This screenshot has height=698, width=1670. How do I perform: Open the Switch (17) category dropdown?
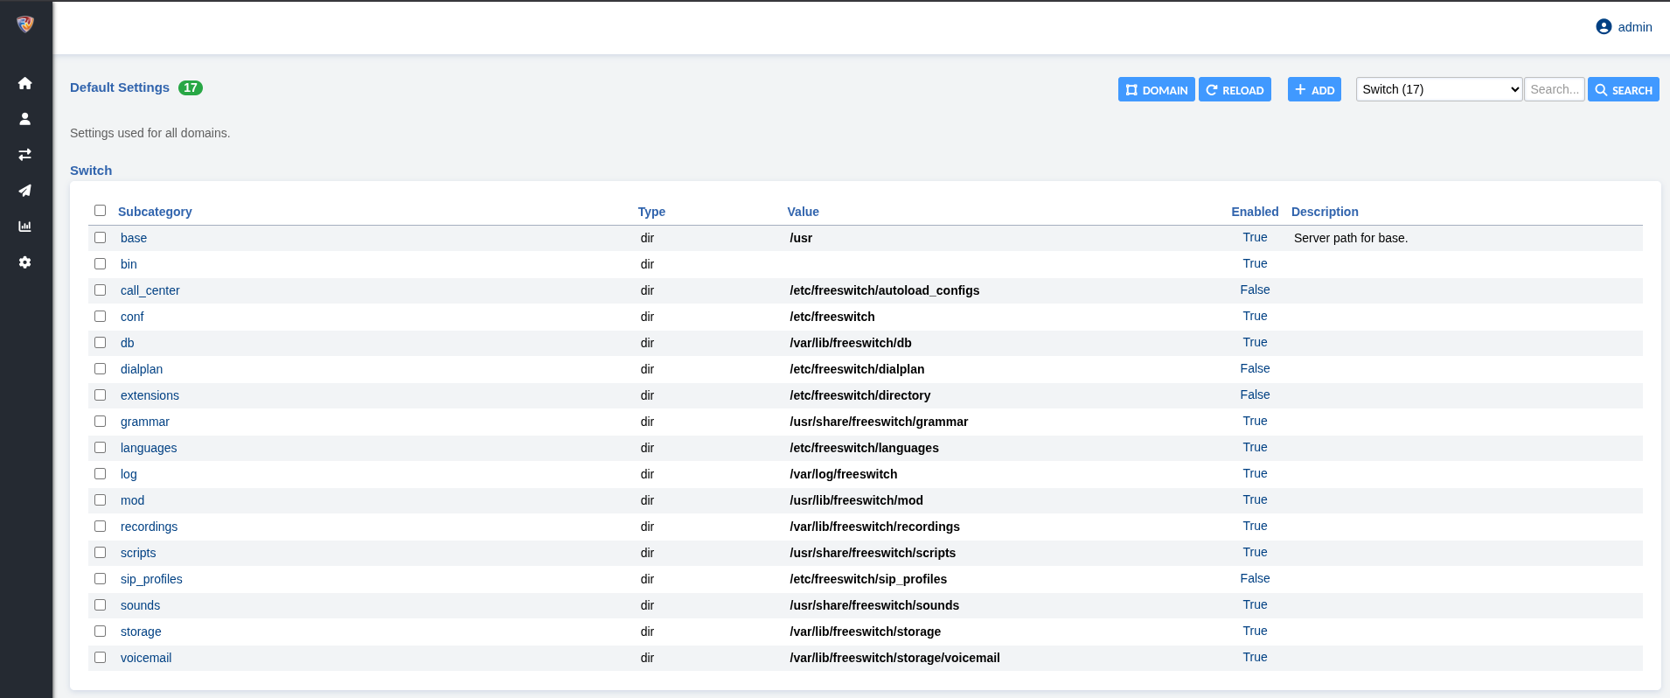point(1438,89)
